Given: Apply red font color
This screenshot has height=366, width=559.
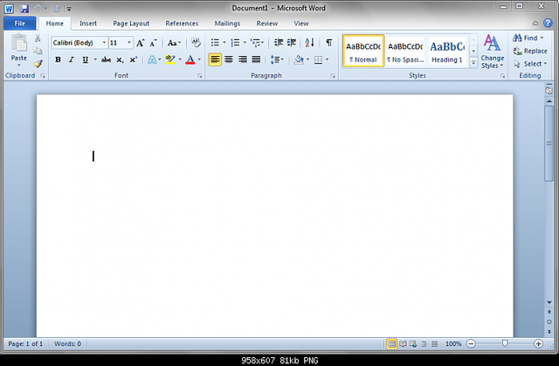Looking at the screenshot, I should (190, 59).
